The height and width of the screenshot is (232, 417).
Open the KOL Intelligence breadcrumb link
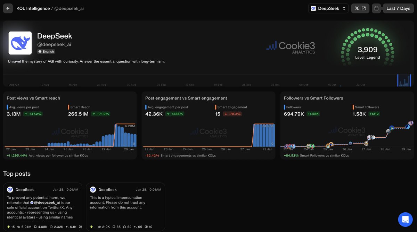(33, 8)
